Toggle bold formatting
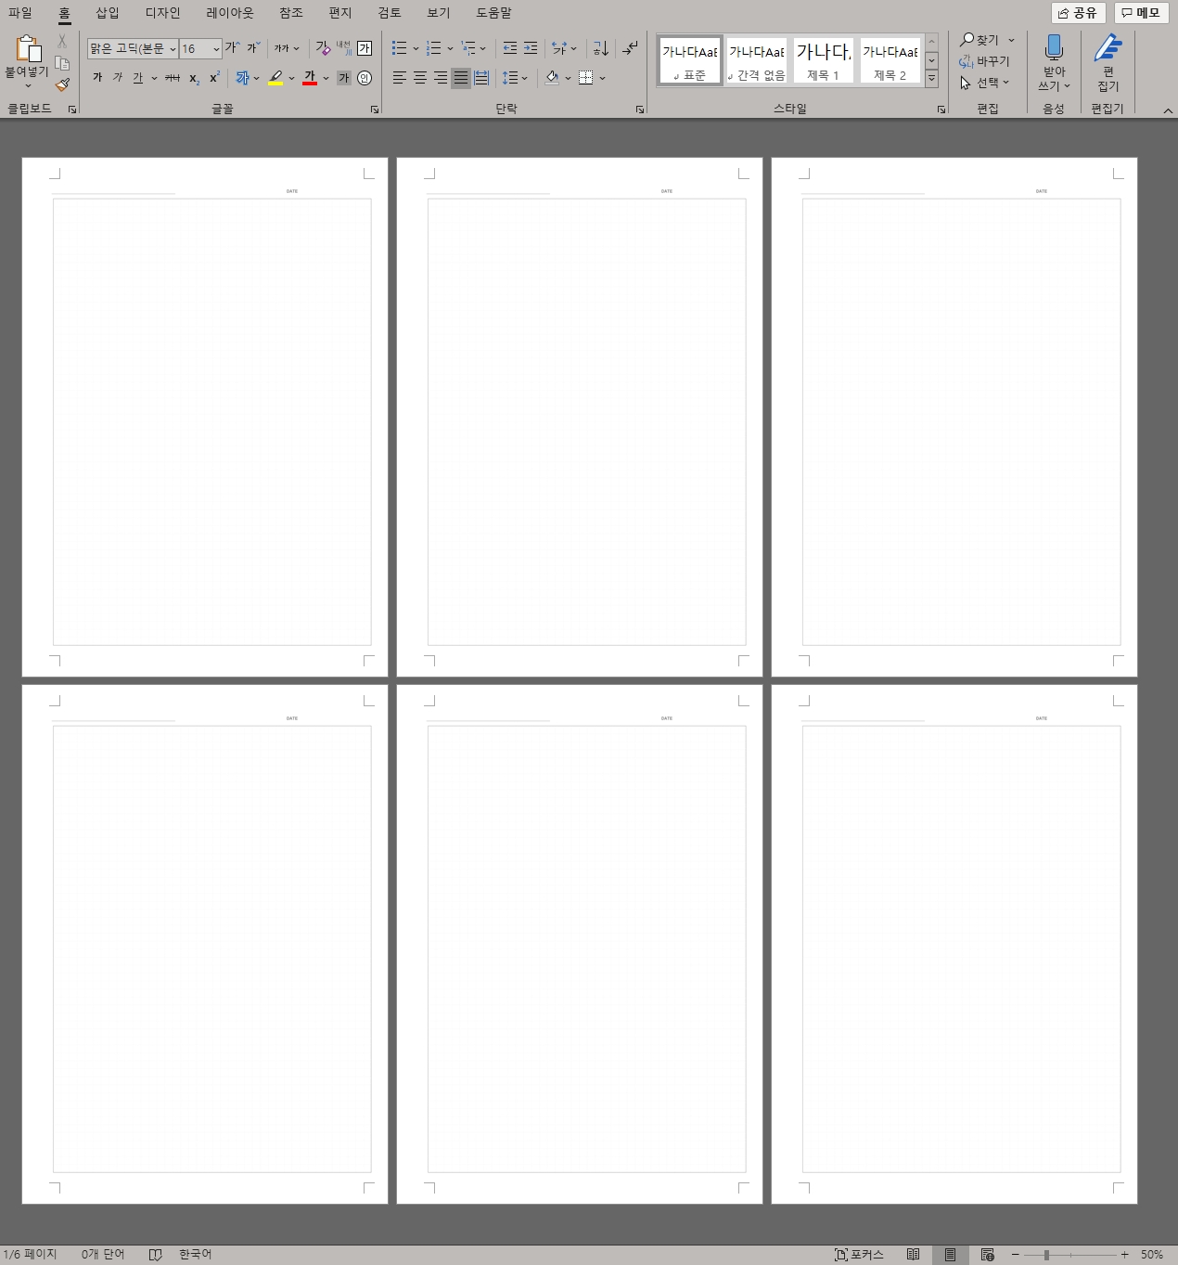This screenshot has width=1178, height=1265. (x=97, y=78)
